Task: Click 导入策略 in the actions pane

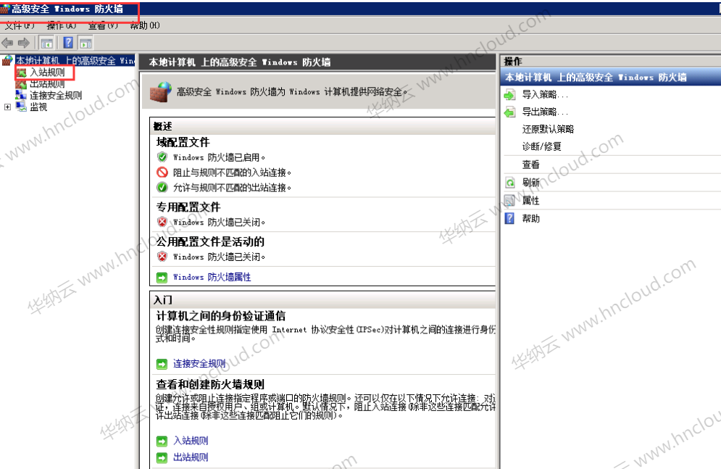Action: tap(545, 95)
